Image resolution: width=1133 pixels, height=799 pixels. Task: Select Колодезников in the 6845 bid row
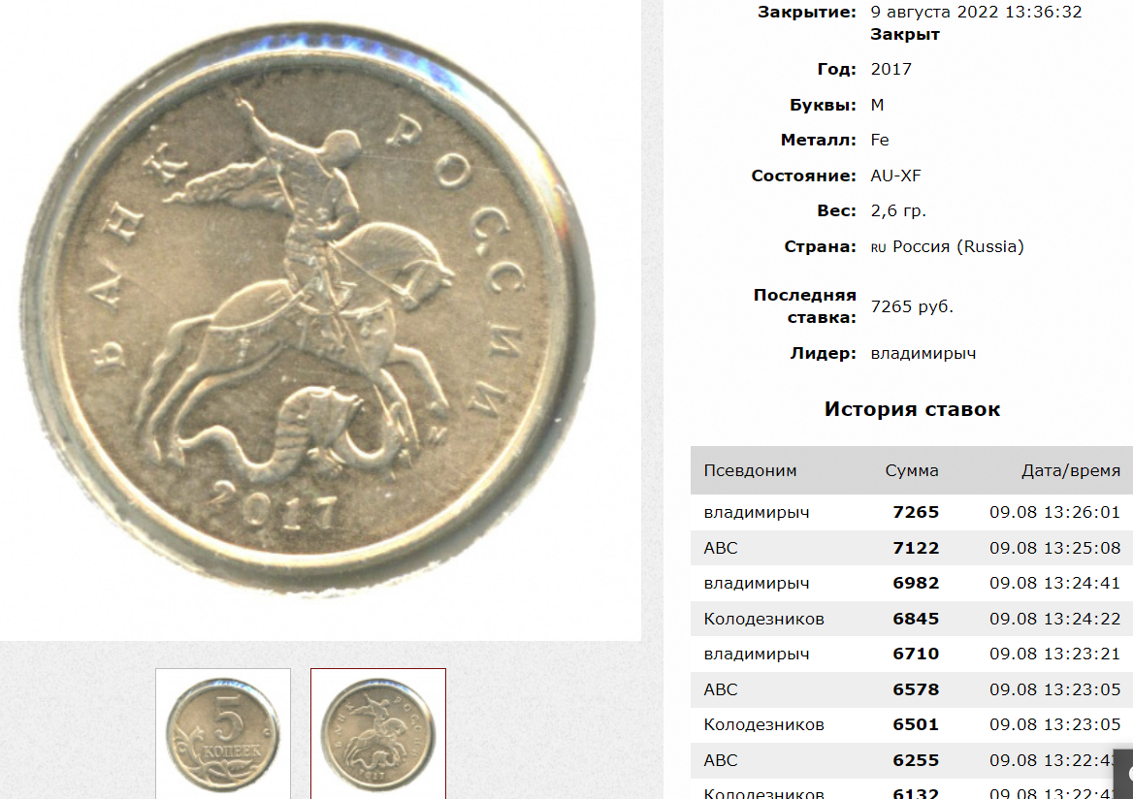click(x=763, y=619)
